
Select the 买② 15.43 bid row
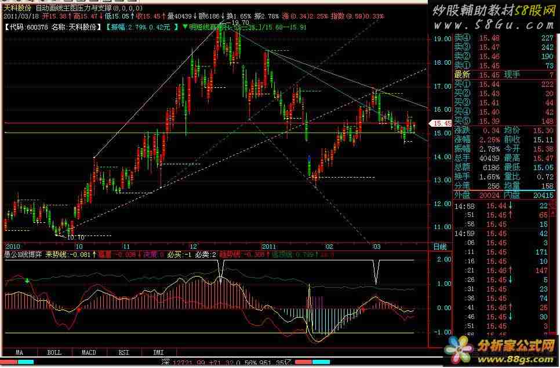[x=504, y=93]
